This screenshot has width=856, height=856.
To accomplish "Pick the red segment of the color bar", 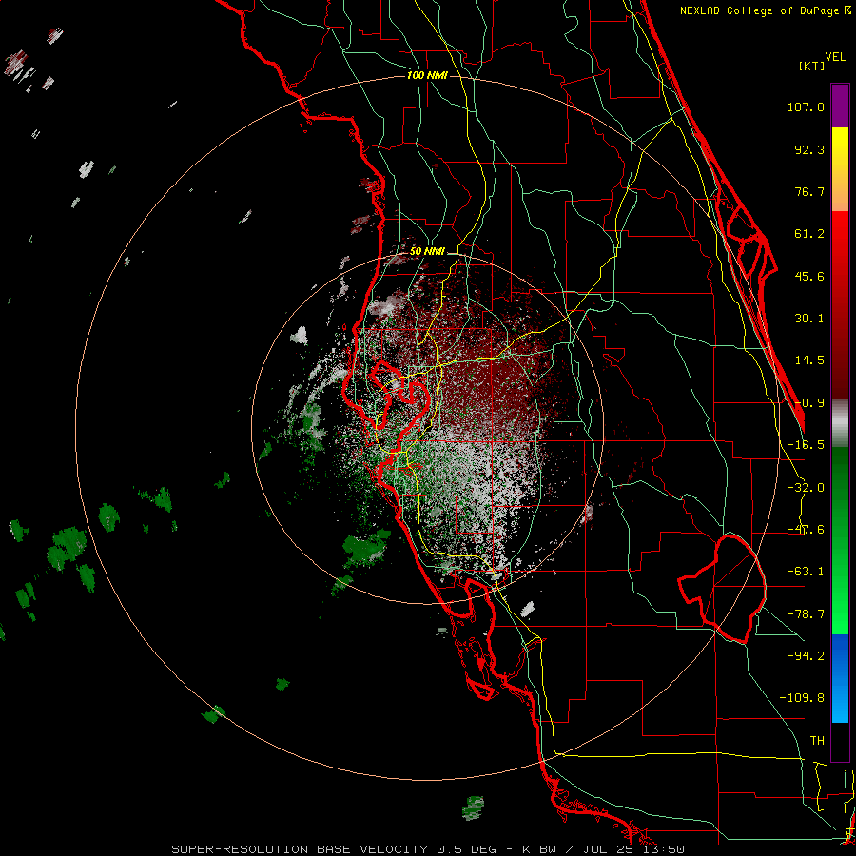I will (840, 304).
